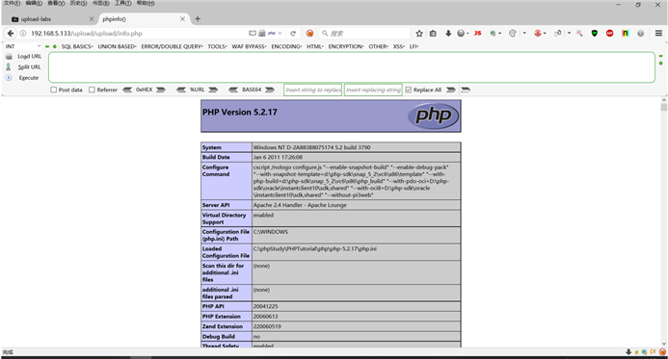Image resolution: width=668 pixels, height=359 pixels.
Task: Focus the Insert string to replace field
Action: [x=312, y=90]
